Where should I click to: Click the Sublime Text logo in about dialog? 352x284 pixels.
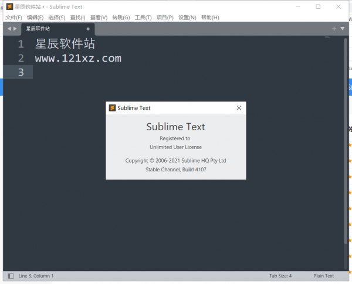tap(112, 108)
